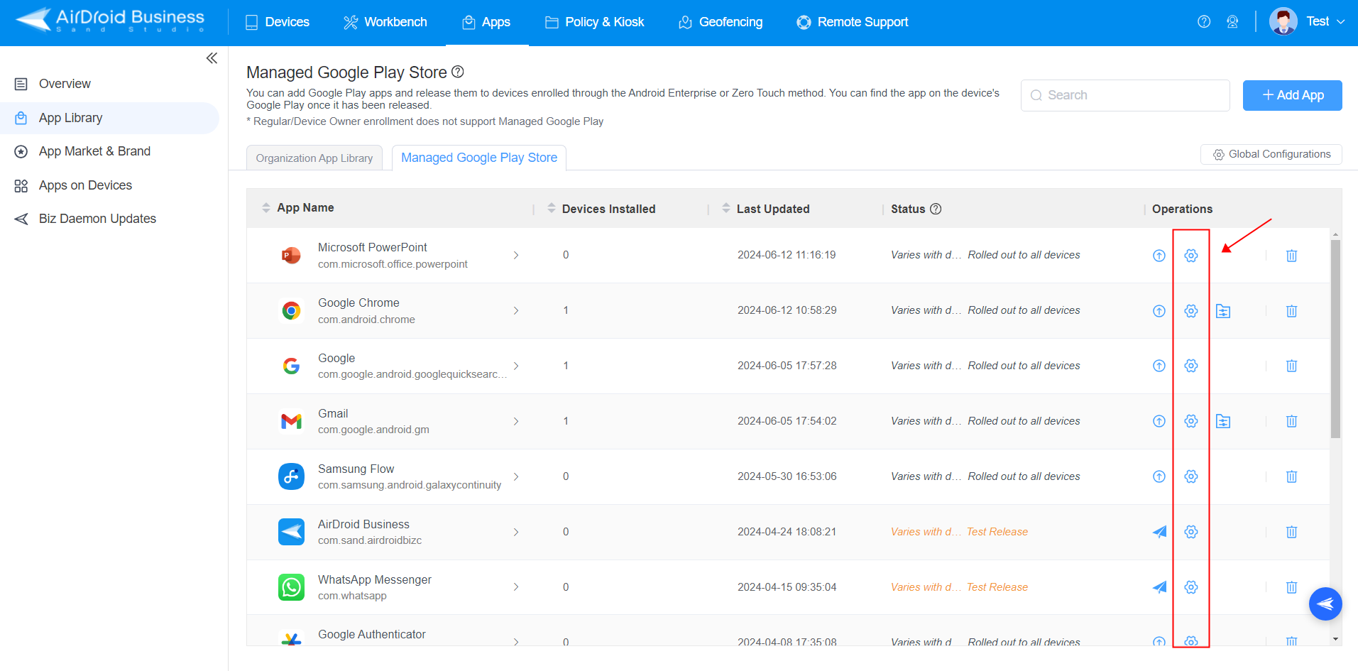Click the settings gear for Microsoft PowerPoint
This screenshot has height=671, width=1358.
tap(1190, 256)
